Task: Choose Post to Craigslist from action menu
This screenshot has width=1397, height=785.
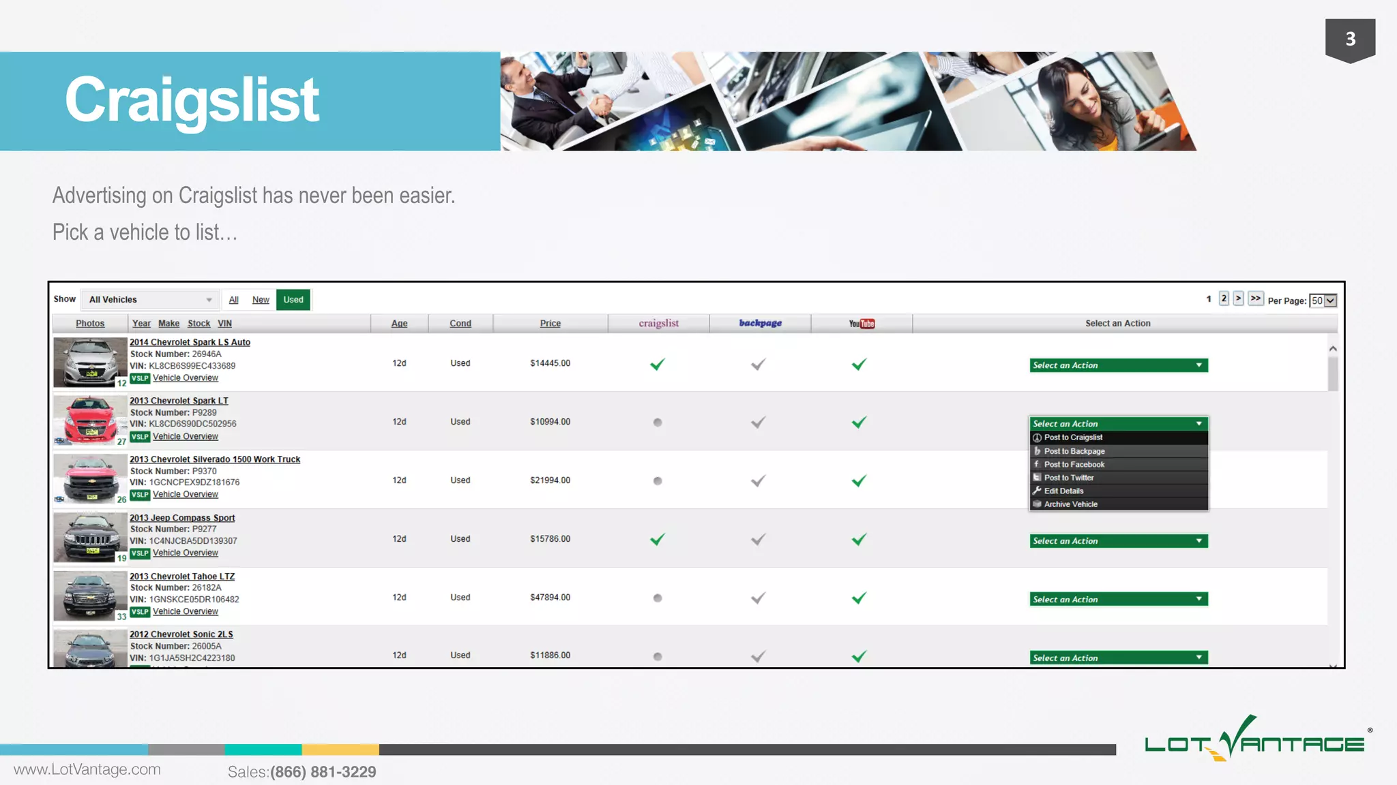Action: click(x=1072, y=437)
